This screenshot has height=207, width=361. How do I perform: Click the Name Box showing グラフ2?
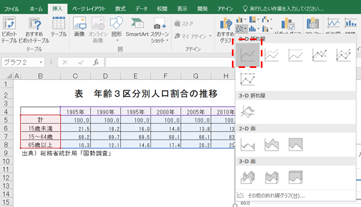coord(19,63)
